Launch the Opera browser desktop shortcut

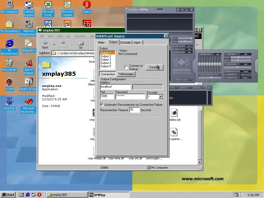[87, 7]
